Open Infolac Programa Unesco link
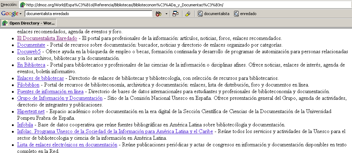Viewport: 352px width, 153px height. point(115,131)
